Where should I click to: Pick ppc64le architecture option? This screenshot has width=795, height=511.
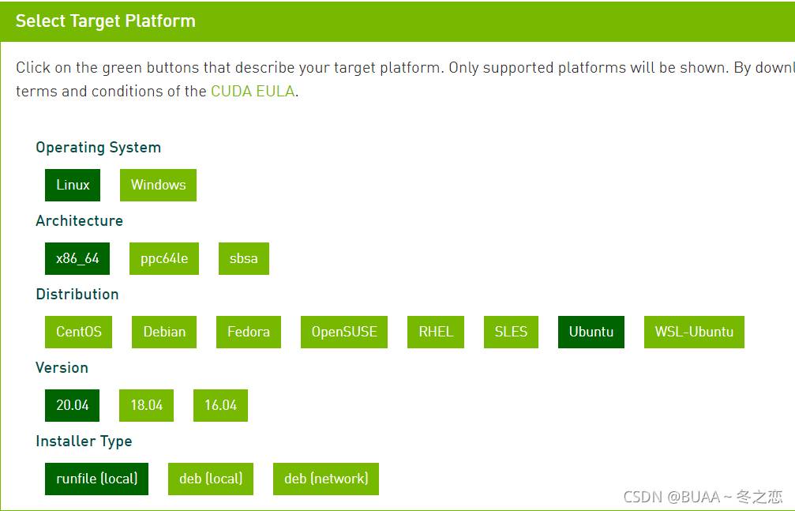pyautogui.click(x=163, y=259)
